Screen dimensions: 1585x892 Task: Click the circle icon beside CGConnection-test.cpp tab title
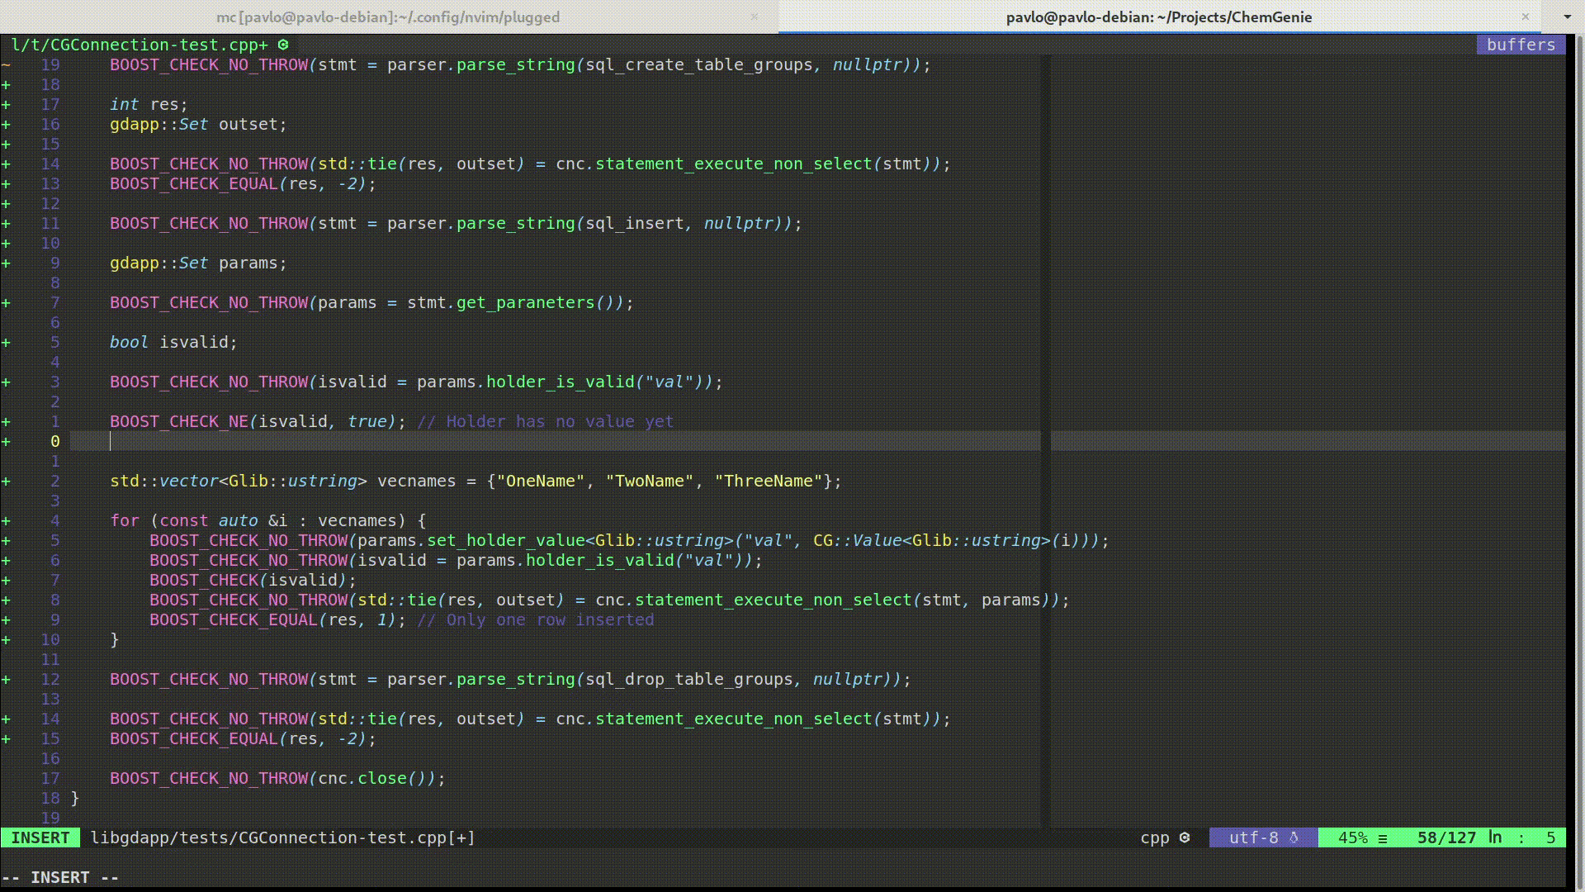click(282, 45)
